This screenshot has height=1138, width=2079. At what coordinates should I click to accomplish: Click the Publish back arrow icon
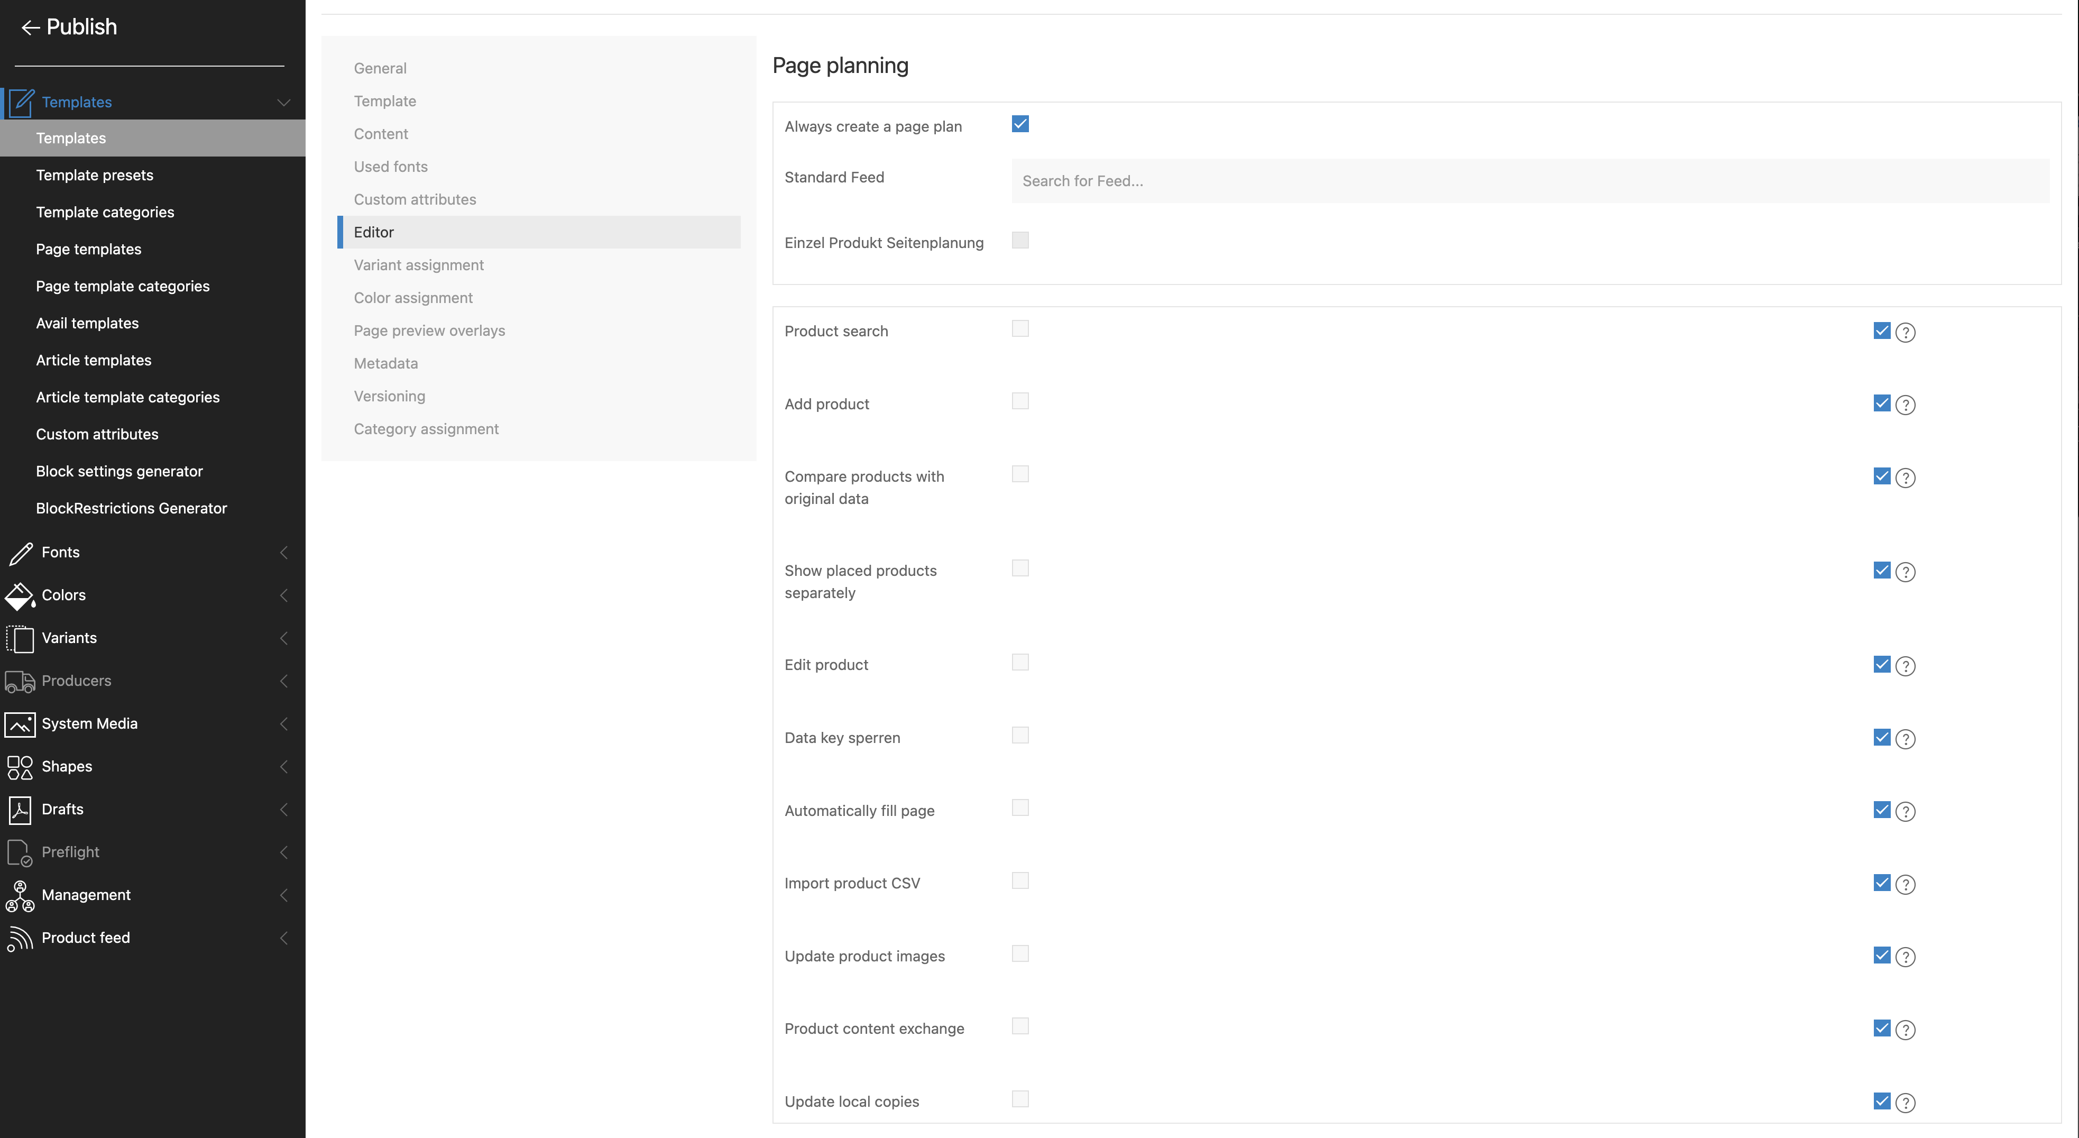point(30,27)
